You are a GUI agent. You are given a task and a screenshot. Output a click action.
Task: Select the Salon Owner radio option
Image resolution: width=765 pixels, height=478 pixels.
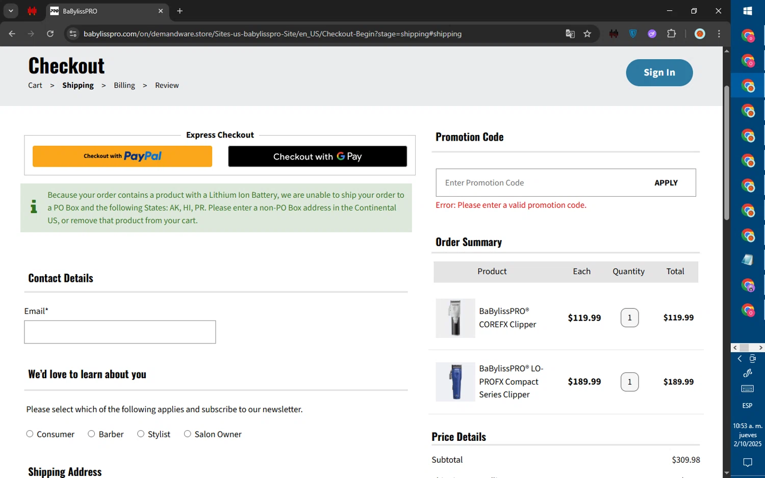188,434
